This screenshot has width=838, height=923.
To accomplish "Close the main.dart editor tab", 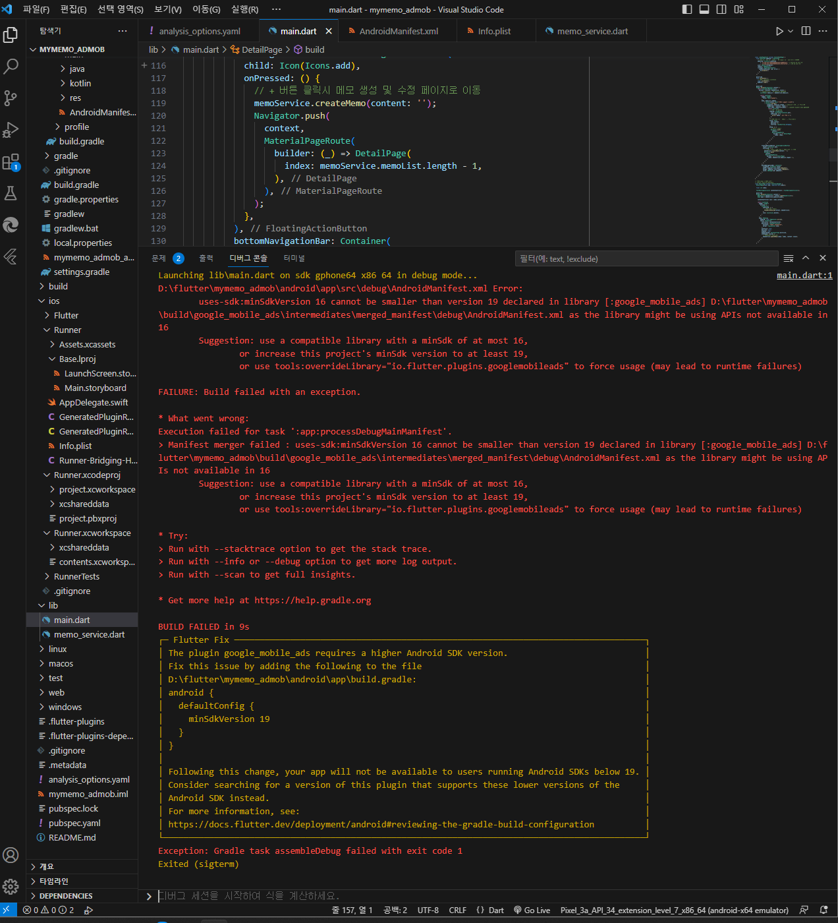I will click(328, 31).
